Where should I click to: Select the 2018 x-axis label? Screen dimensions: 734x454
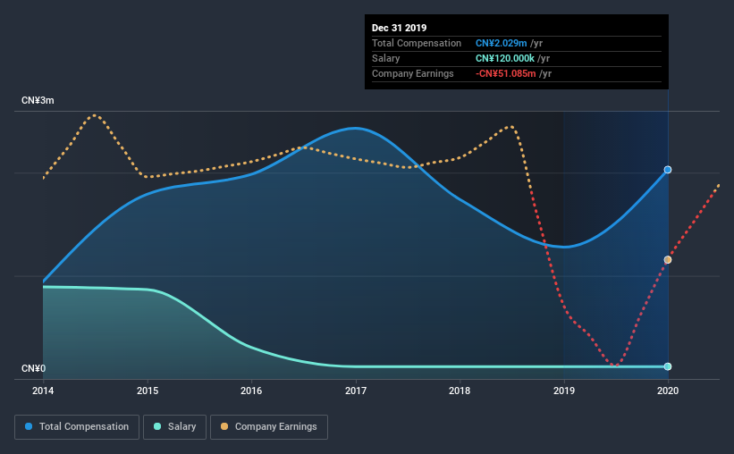(460, 391)
